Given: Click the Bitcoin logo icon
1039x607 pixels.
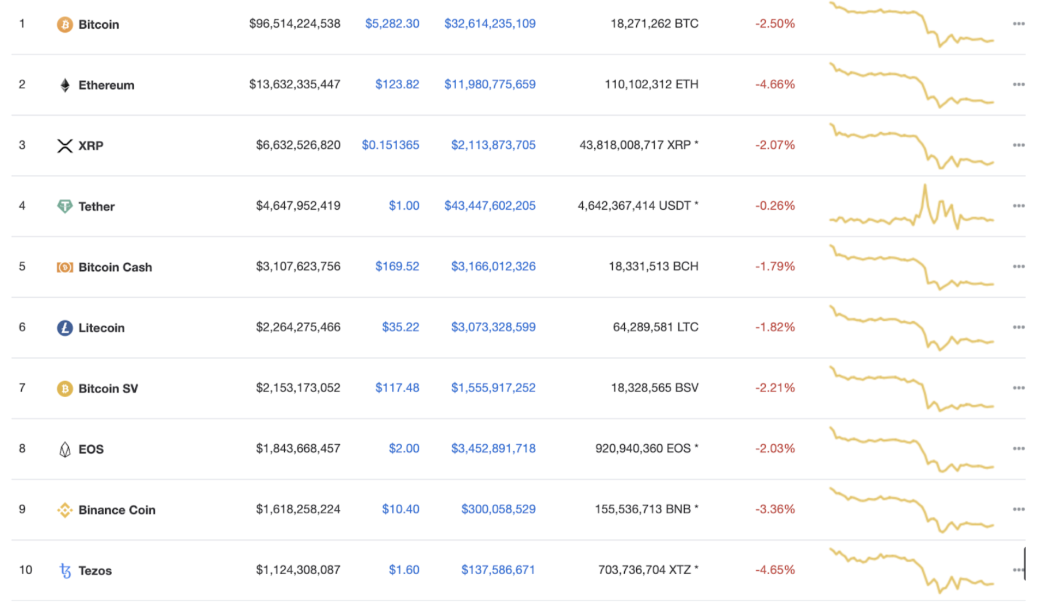Looking at the screenshot, I should [x=64, y=24].
